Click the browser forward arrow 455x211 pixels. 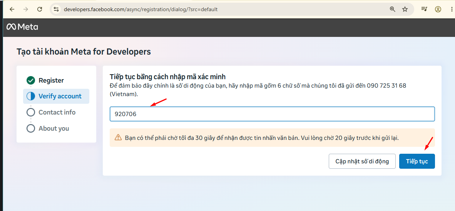click(x=26, y=9)
